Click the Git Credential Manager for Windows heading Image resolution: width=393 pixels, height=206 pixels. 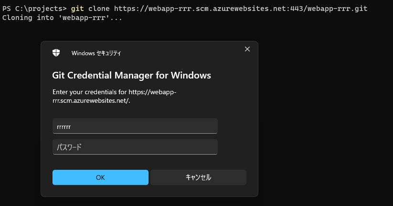pos(131,75)
